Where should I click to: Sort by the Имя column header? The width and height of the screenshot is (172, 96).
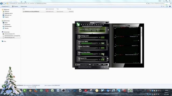point(24,9)
